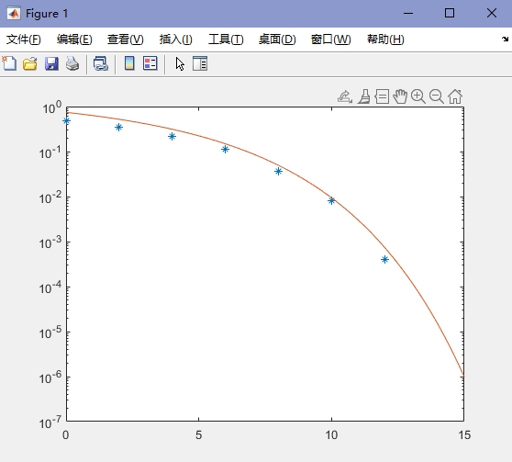Toggle the Pan hand tool on axes
Screen dimensions: 512x462
[x=400, y=96]
